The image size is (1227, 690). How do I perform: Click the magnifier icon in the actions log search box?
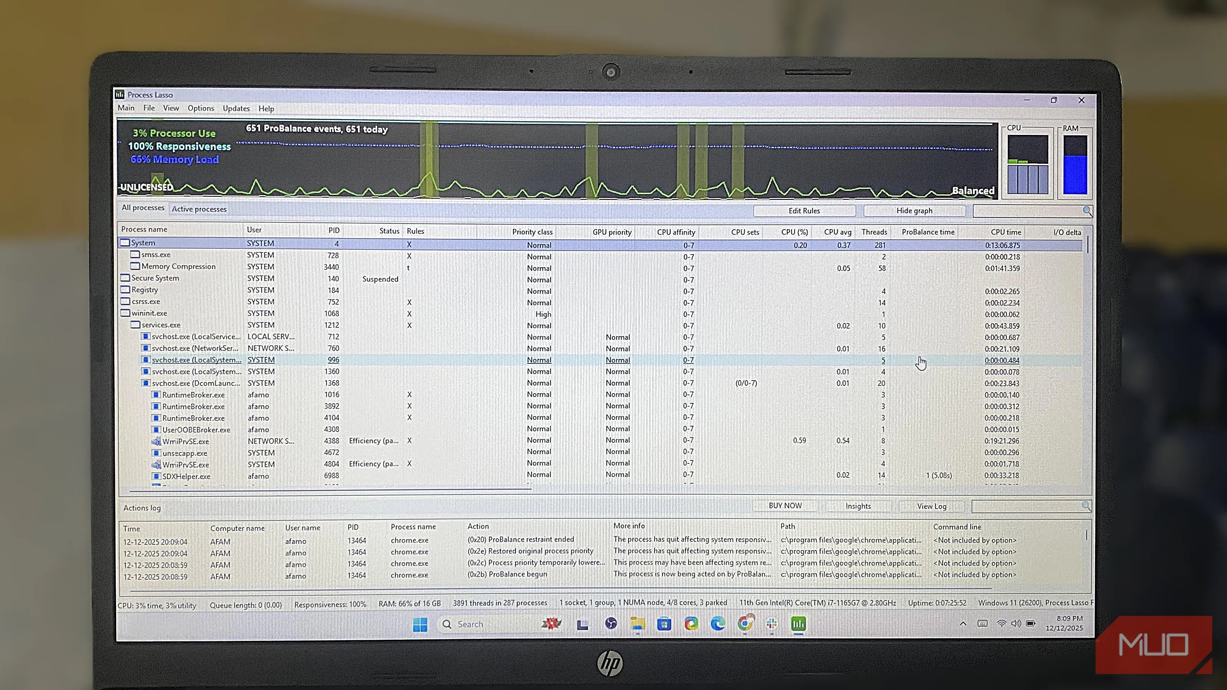[1087, 506]
